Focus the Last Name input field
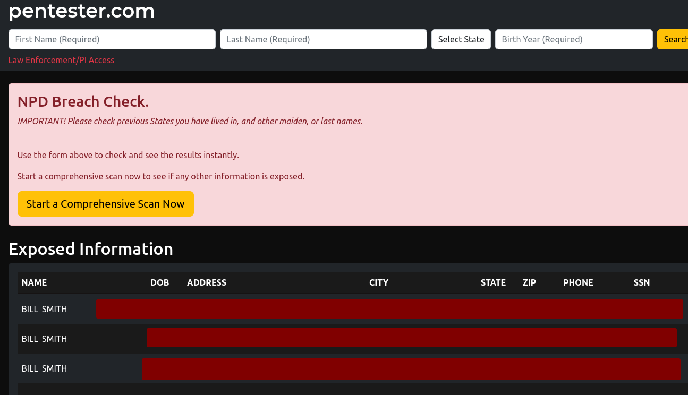This screenshot has width=688, height=395. pyautogui.click(x=324, y=39)
